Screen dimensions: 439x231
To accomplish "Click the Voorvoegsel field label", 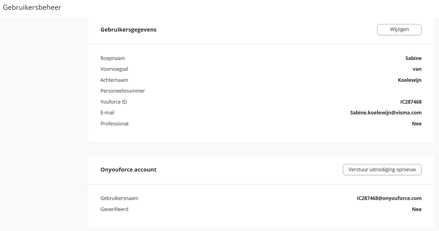I will coord(114,69).
